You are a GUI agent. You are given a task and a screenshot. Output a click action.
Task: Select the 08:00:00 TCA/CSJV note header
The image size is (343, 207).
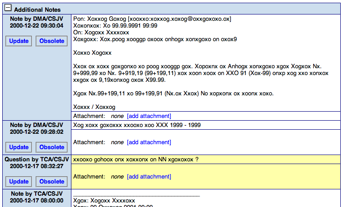coord(37,197)
